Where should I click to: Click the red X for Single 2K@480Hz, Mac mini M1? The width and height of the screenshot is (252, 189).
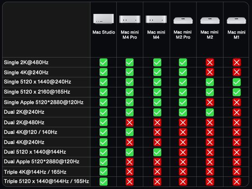tap(236, 62)
